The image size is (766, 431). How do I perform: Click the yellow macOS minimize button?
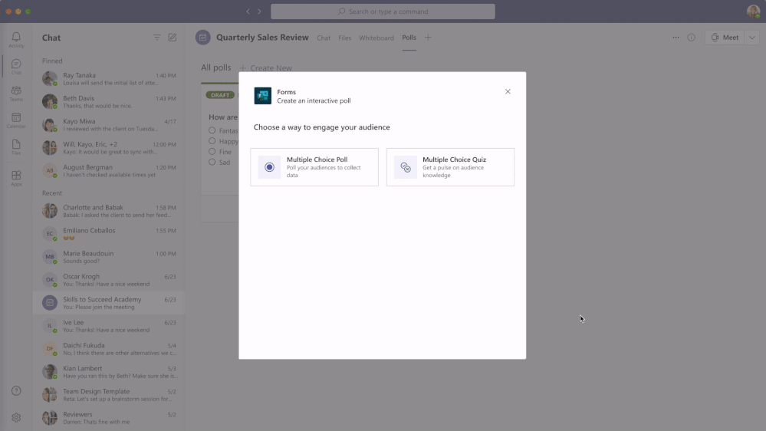(18, 12)
